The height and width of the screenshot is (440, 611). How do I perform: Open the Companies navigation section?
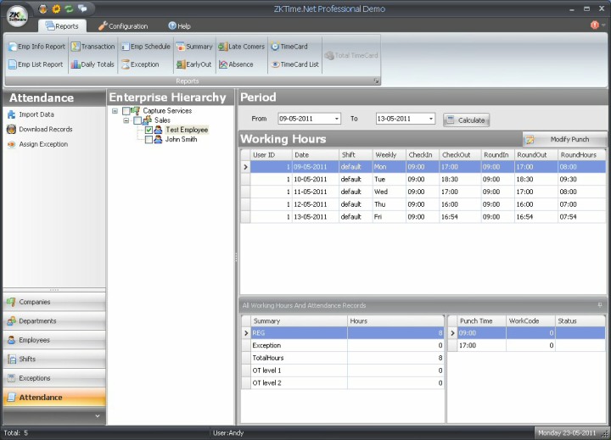(x=54, y=302)
